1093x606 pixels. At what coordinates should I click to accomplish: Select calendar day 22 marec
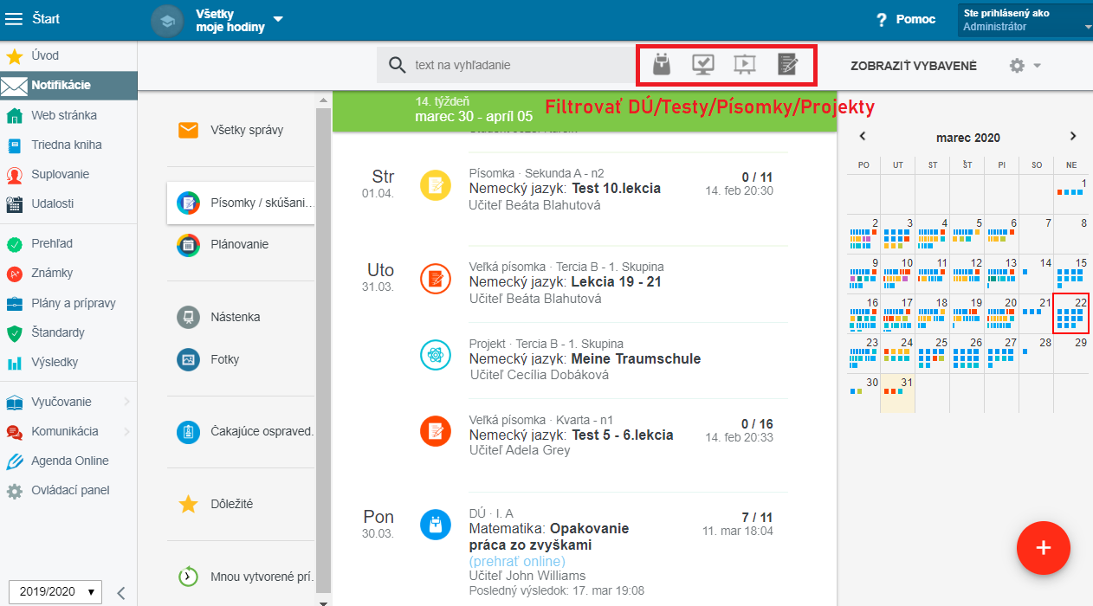coord(1071,313)
